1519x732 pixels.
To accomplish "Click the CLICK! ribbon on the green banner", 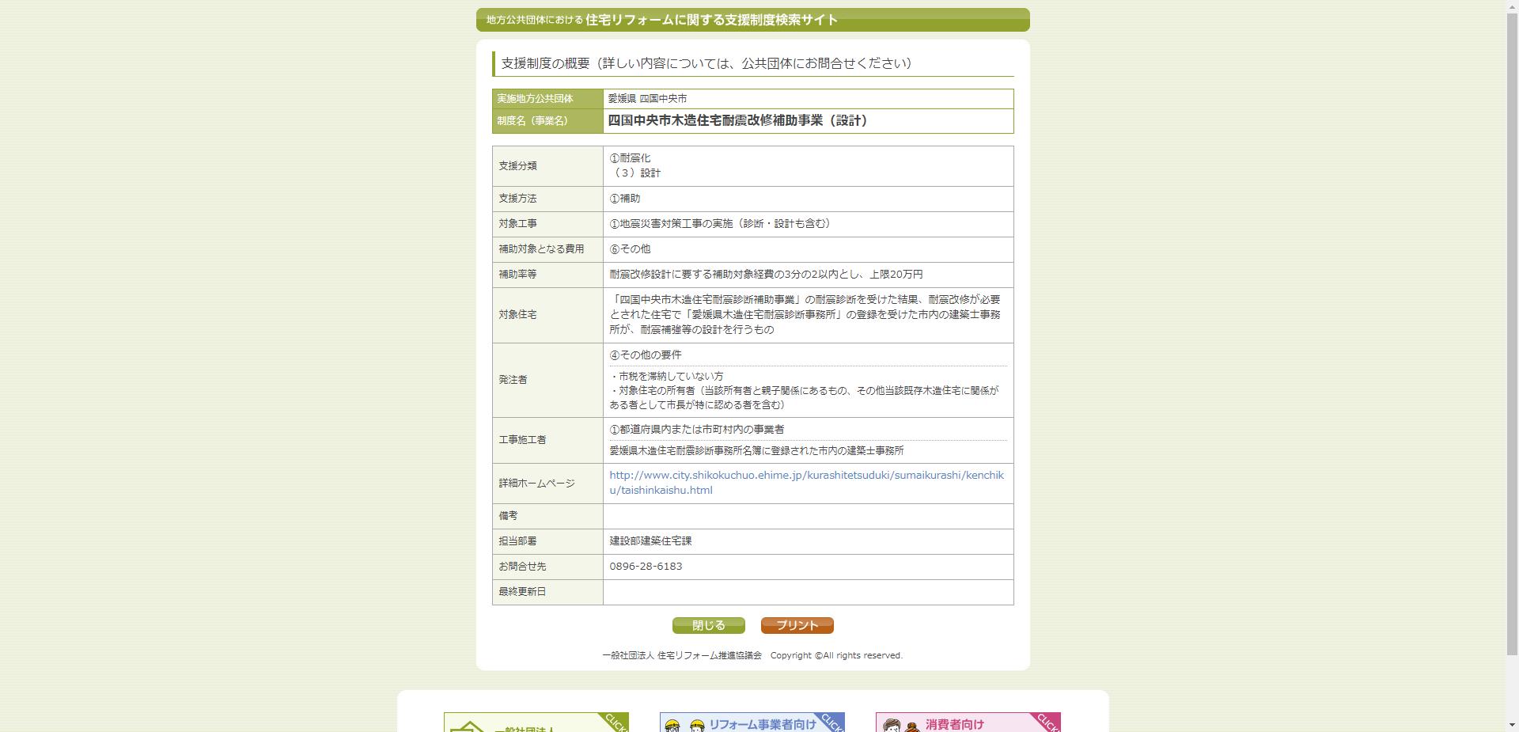I will (616, 722).
